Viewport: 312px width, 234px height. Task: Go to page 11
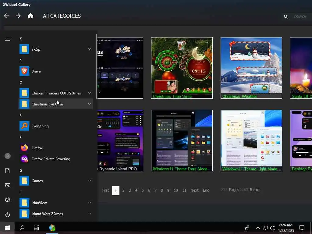point(184,190)
